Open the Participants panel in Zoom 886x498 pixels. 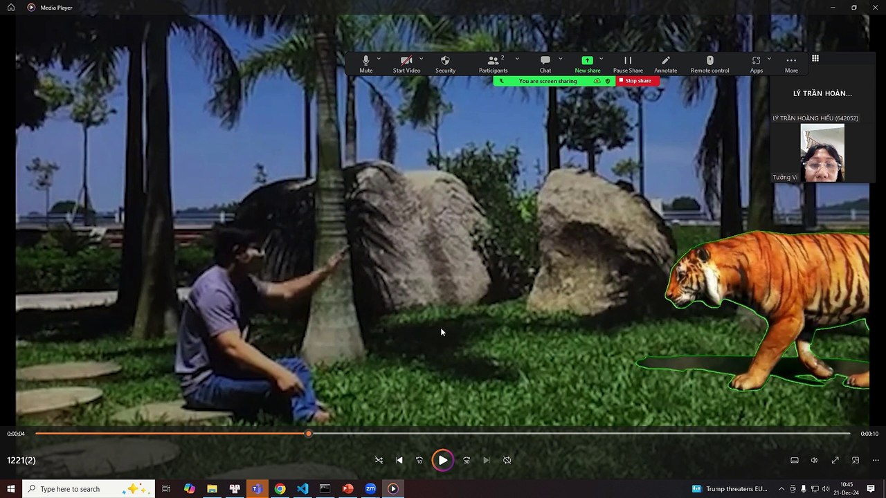coord(493,64)
